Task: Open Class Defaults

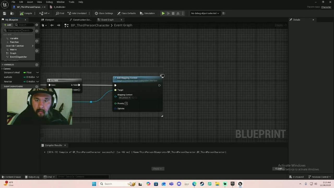Action: [127, 13]
